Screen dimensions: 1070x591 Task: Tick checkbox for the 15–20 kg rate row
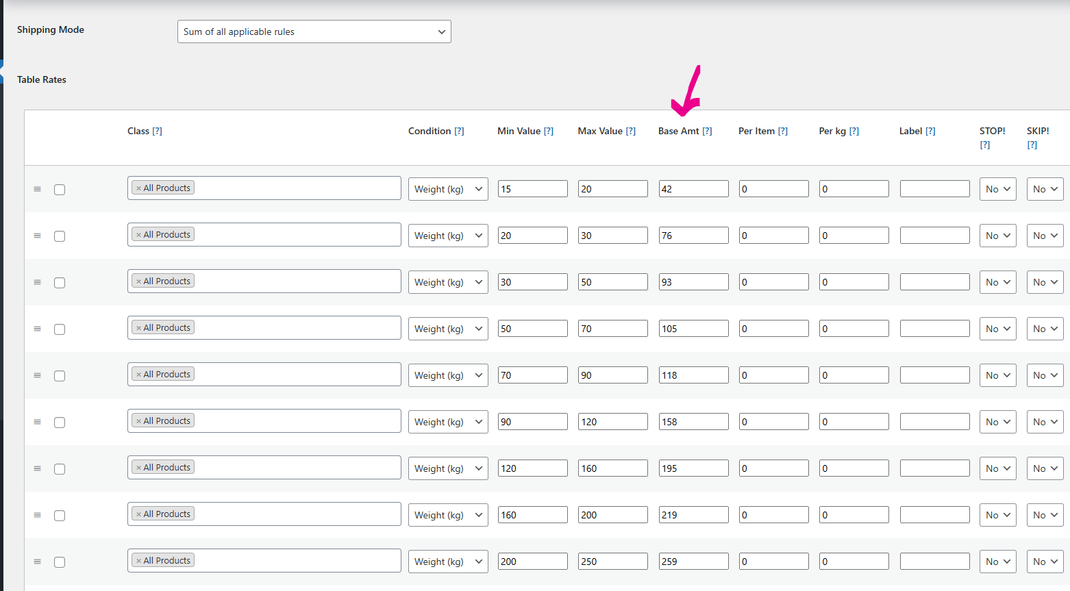coord(60,190)
